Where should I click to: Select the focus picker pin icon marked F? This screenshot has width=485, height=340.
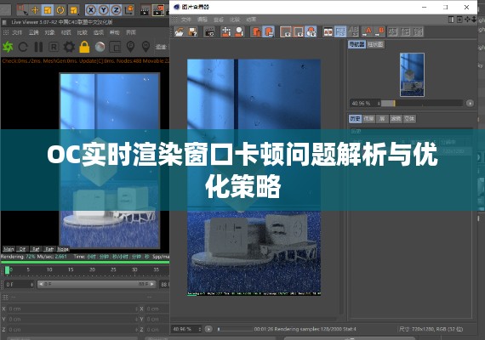(130, 47)
